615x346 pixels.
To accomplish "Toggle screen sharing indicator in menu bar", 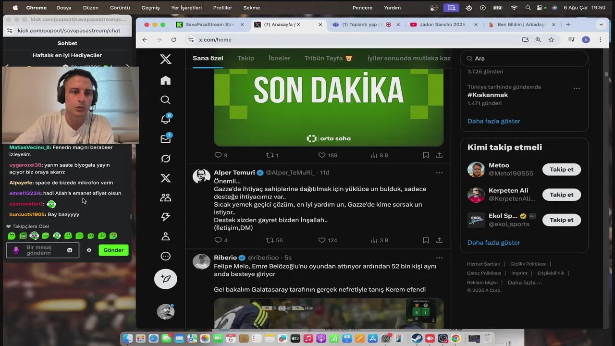I will [451, 8].
